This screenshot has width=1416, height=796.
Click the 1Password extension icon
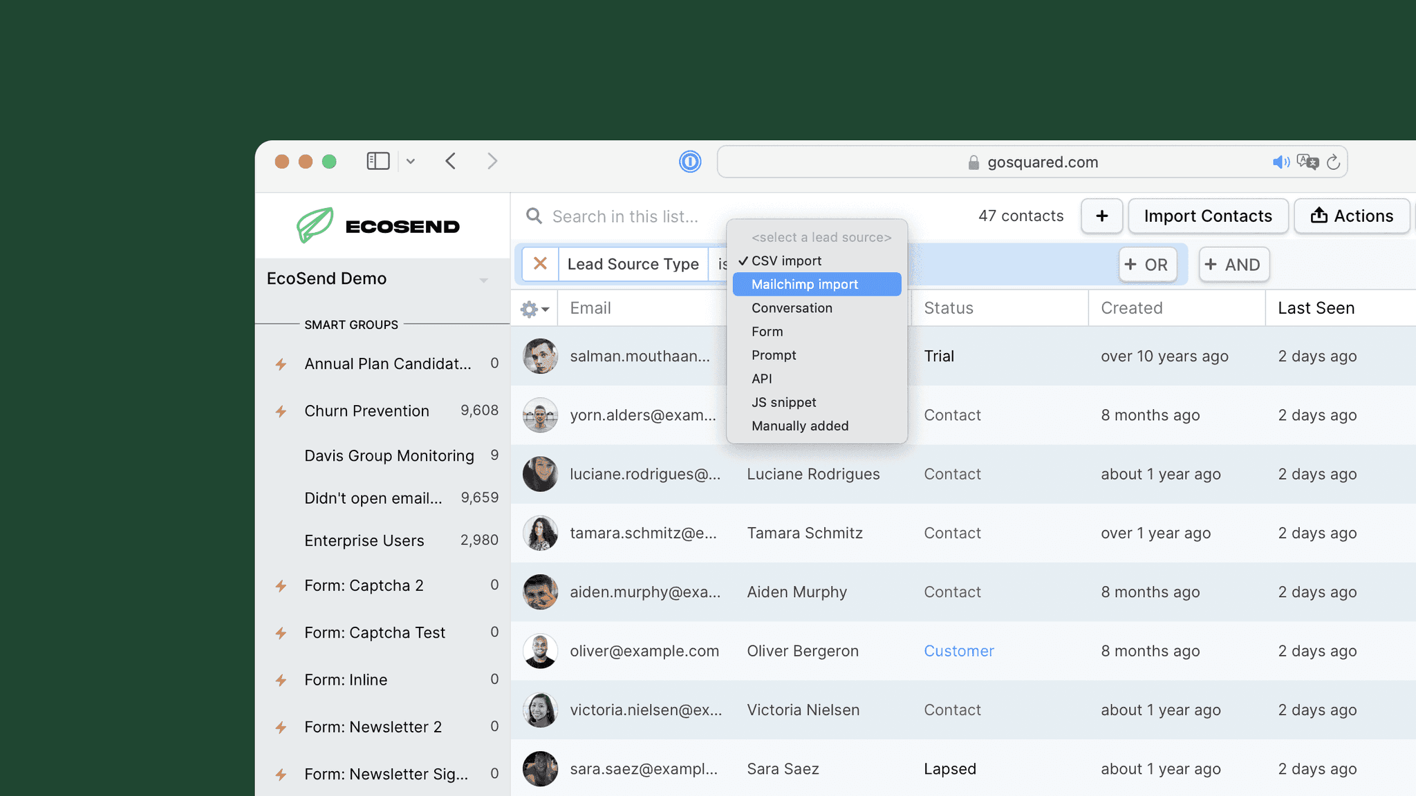coord(689,162)
